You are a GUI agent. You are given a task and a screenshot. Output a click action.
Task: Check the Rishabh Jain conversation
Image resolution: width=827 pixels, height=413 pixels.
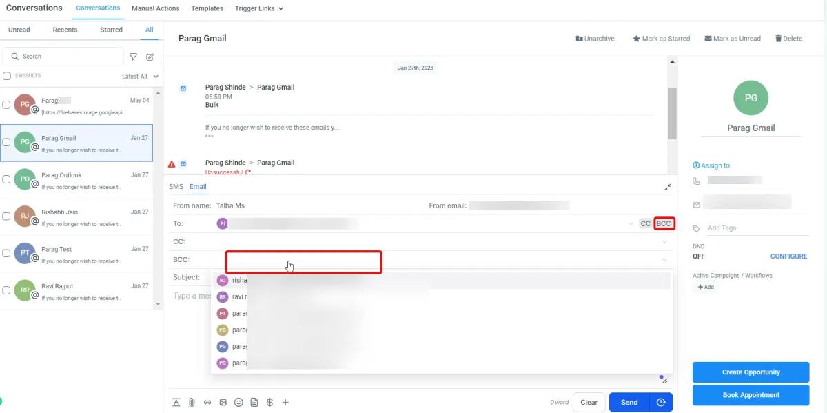click(x=6, y=216)
